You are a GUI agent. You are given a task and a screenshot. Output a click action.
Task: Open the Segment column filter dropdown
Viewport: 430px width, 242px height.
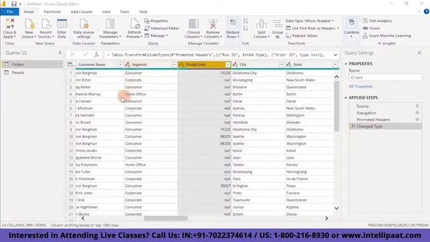point(174,65)
